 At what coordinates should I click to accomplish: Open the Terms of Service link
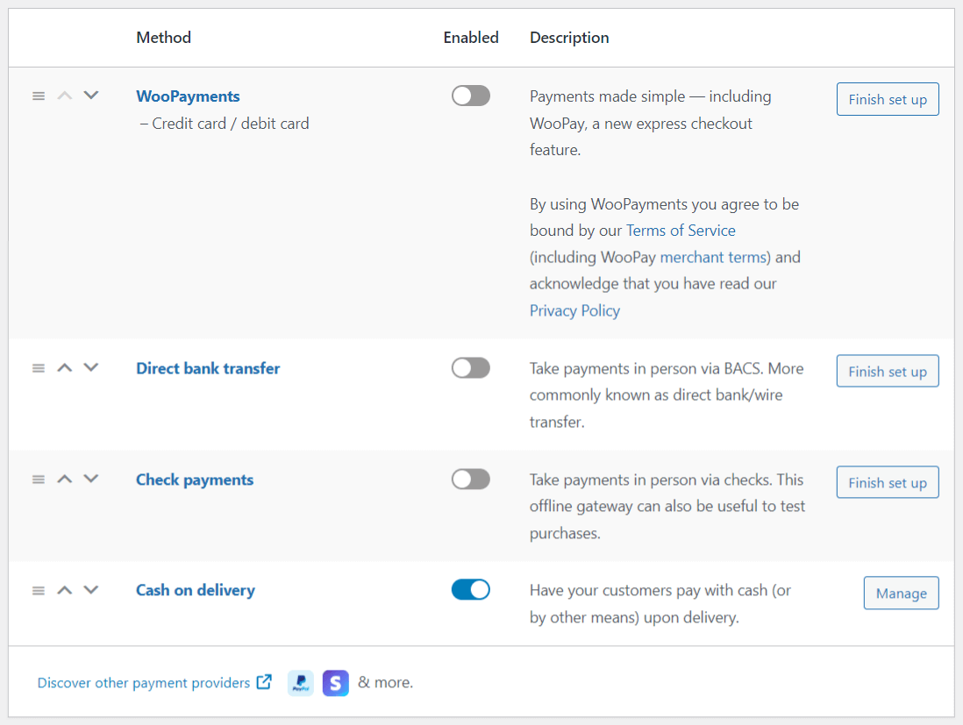[x=681, y=231]
